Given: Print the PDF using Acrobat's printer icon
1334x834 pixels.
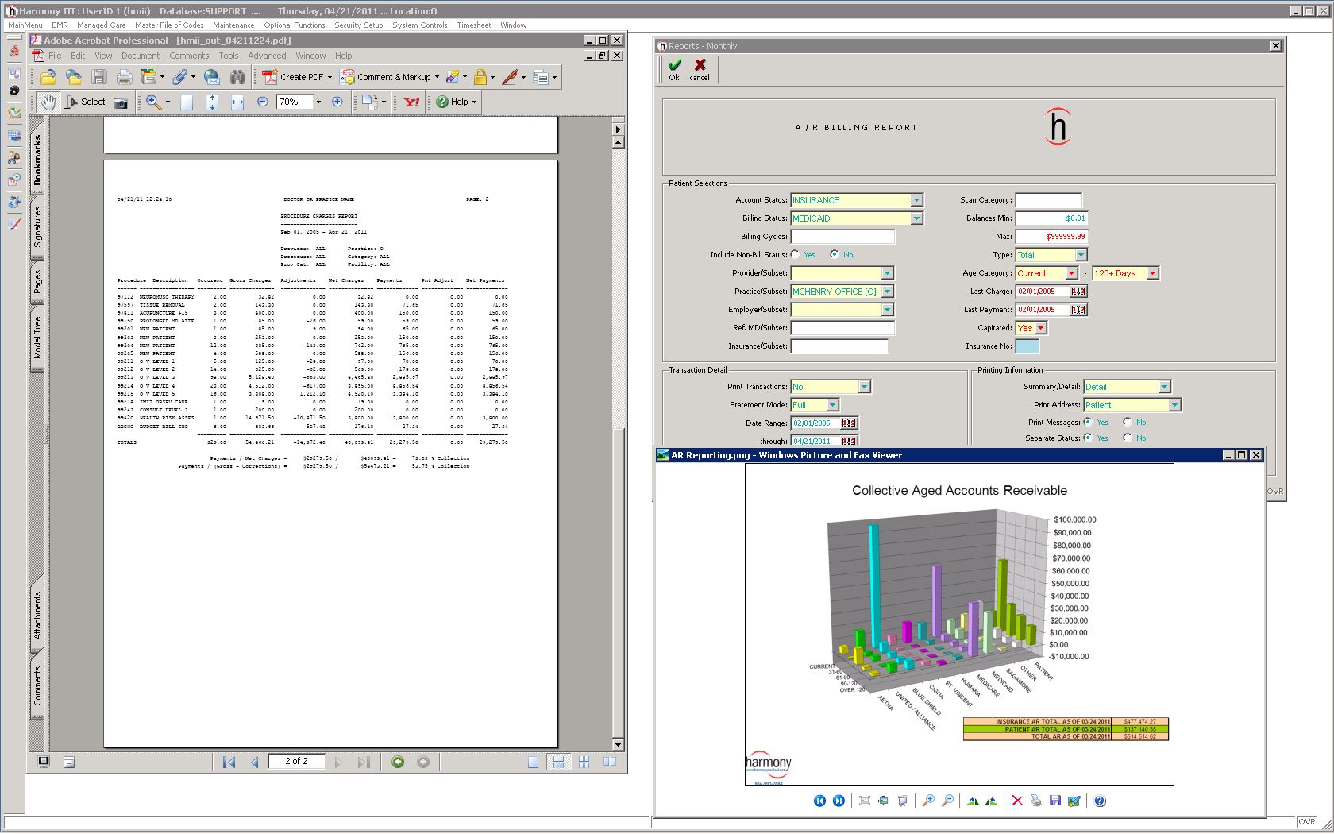Looking at the screenshot, I should pos(124,77).
